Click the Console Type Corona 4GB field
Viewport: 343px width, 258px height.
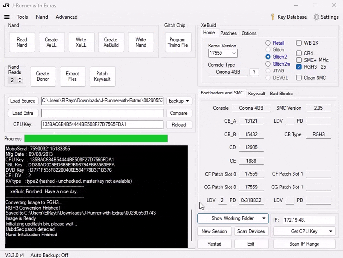228,72
